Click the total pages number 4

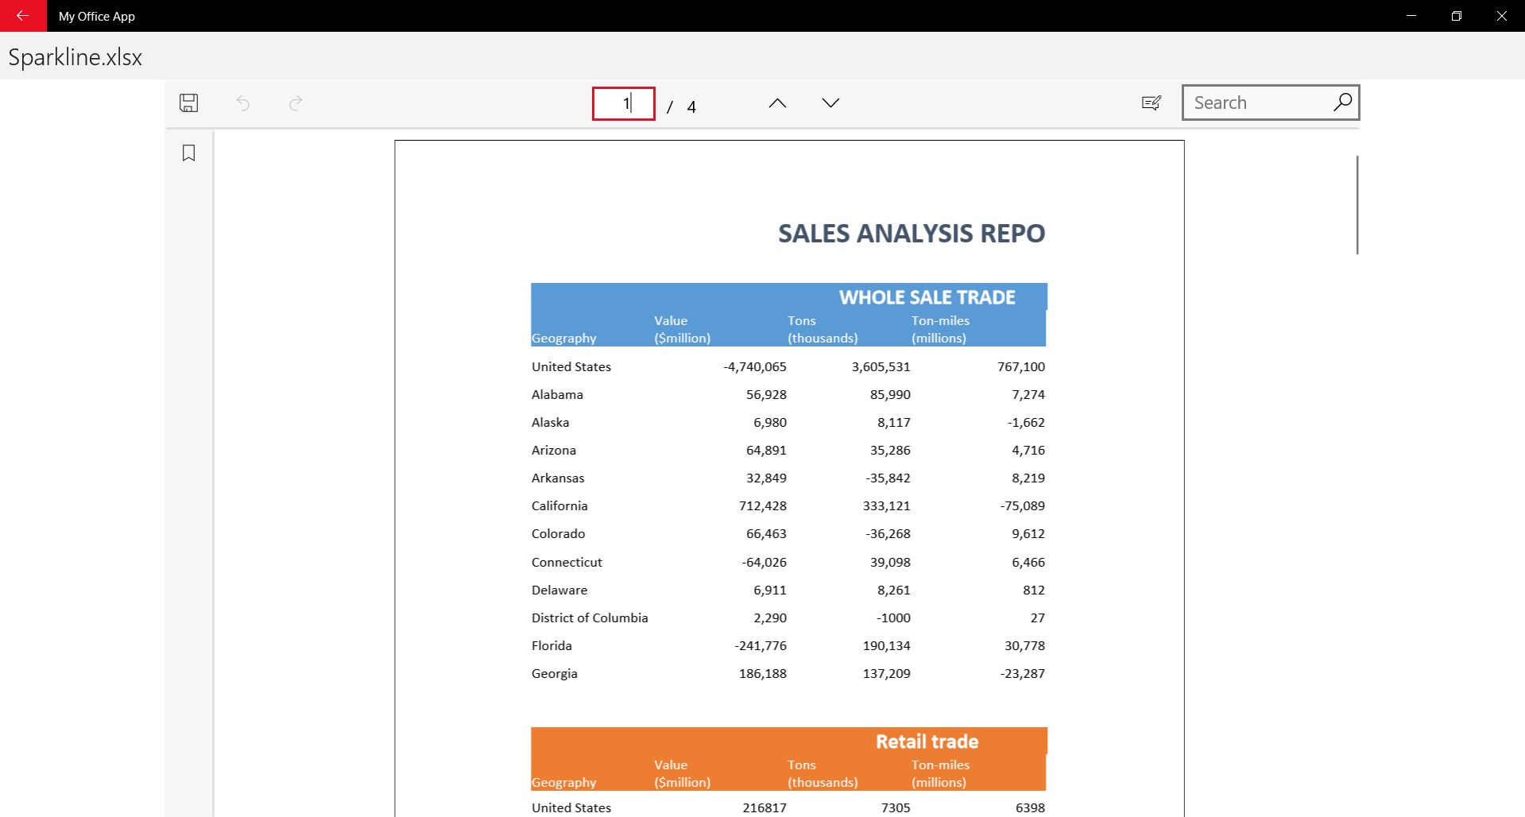691,107
